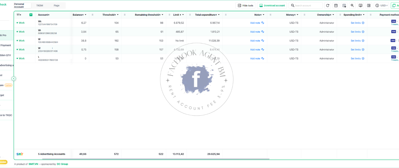The width and height of the screenshot is (399, 168).
Task: Add note for account 4025935517663726
Action: (x=257, y=59)
